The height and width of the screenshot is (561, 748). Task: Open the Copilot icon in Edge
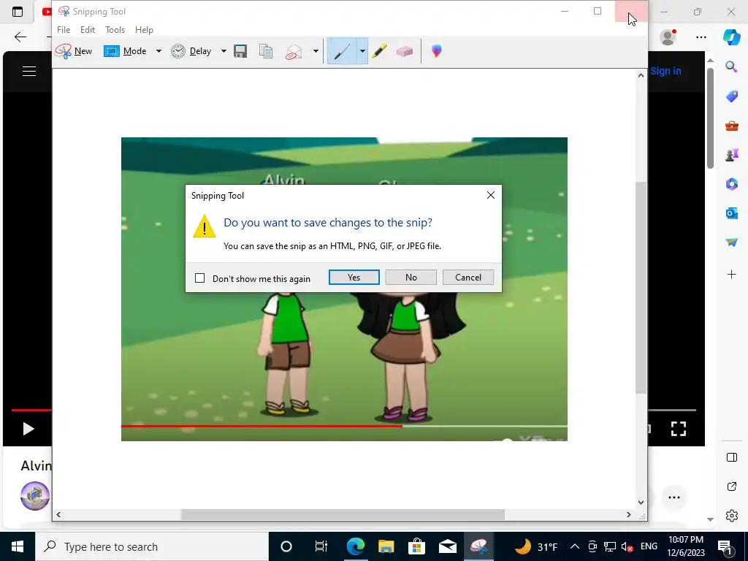pyautogui.click(x=731, y=37)
